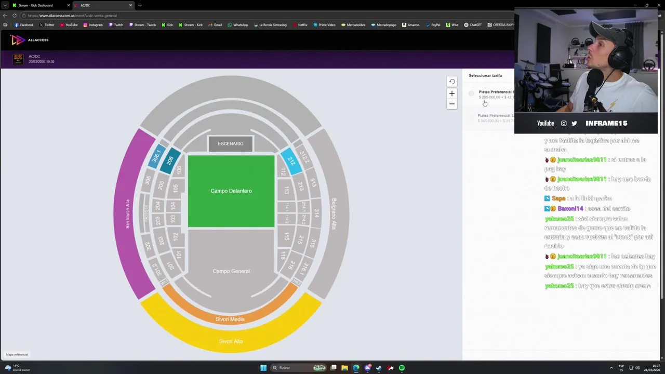This screenshot has height=374, width=665.
Task: Open the Facebook bookmark
Action: [24, 25]
